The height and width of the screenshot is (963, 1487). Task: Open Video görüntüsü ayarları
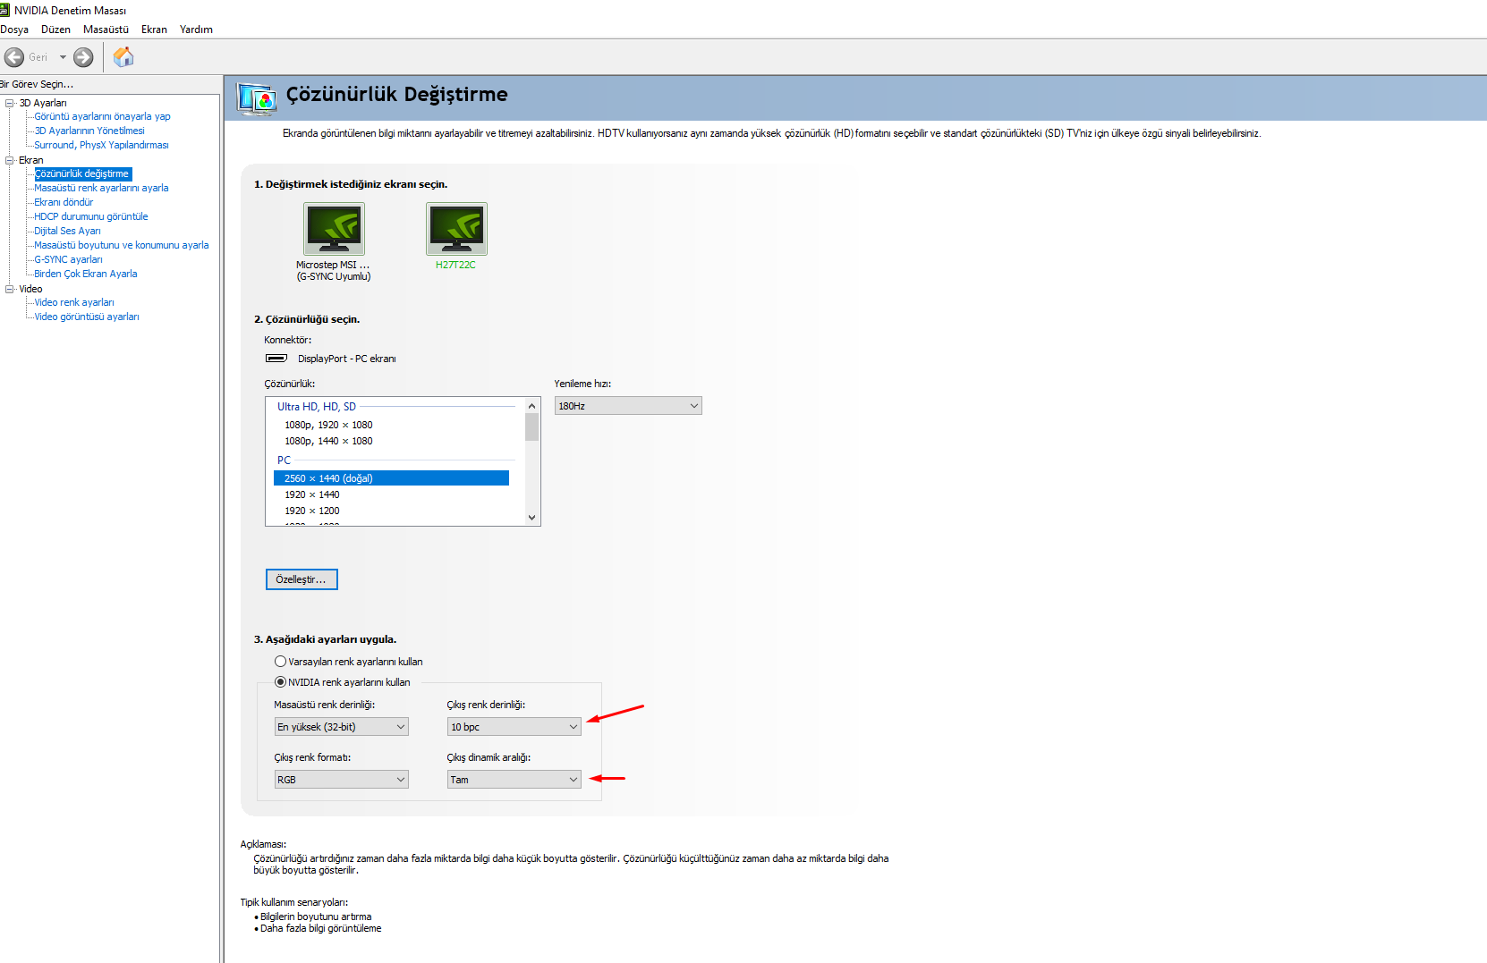(87, 317)
